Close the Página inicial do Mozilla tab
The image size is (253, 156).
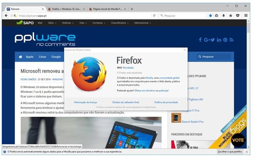125,9
